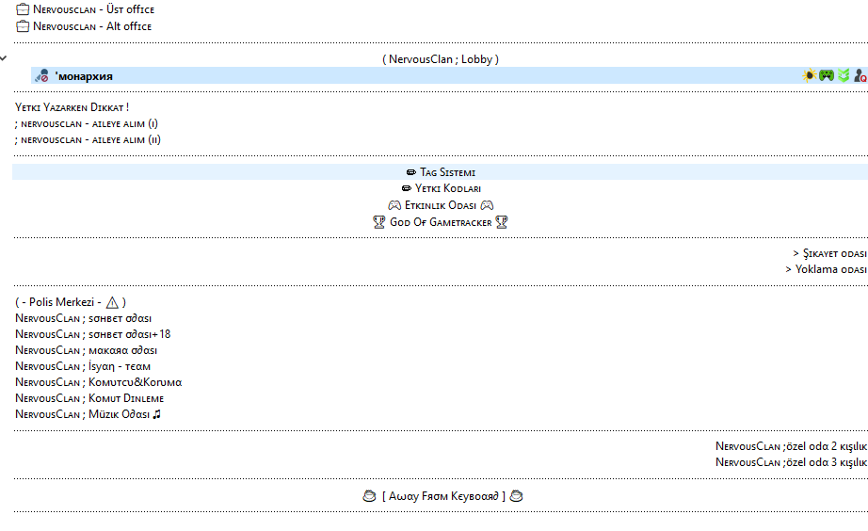Select the NervousClan - Alt office channel

pos(92,26)
